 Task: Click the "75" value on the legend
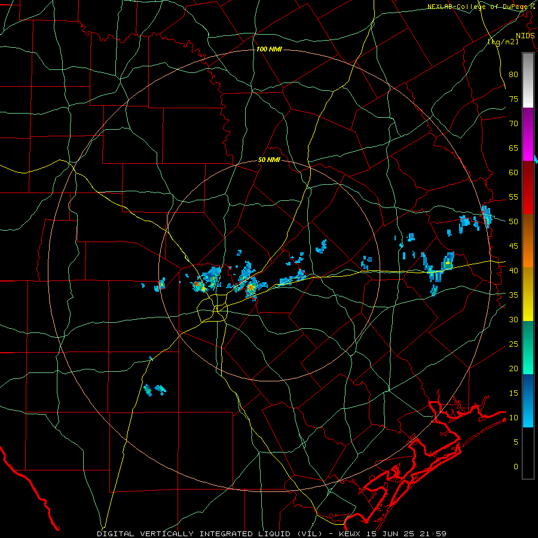[x=513, y=99]
